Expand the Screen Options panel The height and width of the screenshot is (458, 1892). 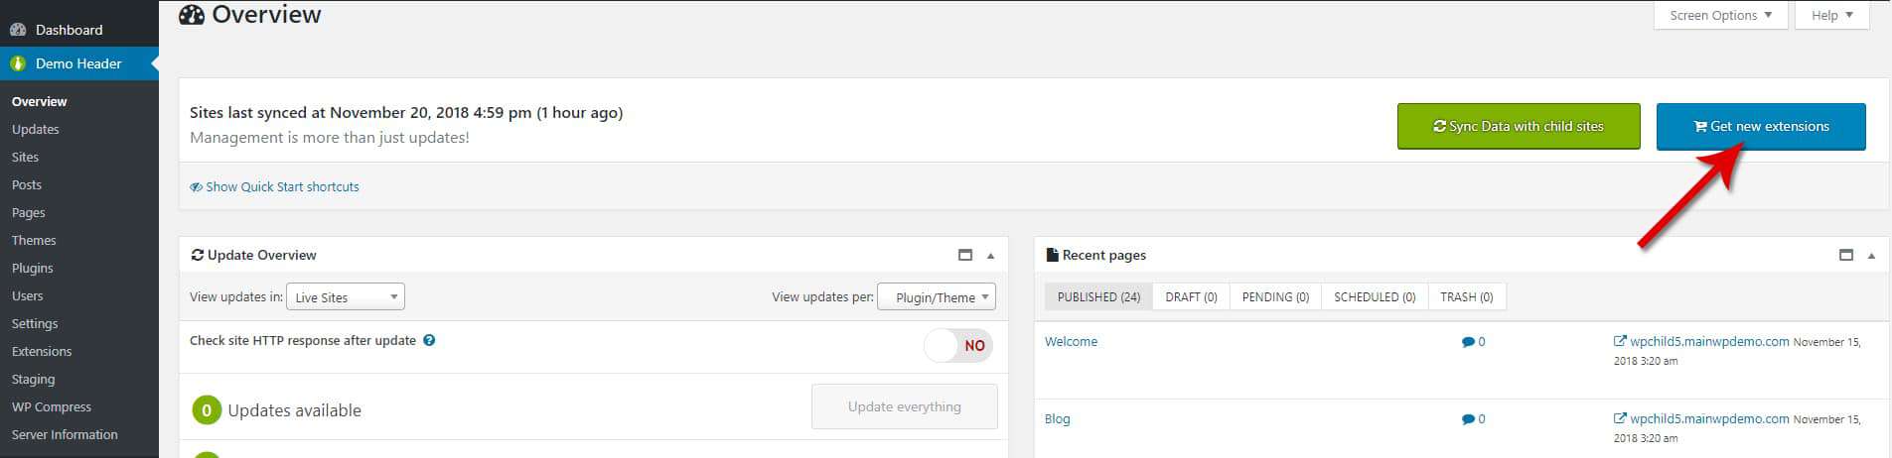[x=1721, y=15]
